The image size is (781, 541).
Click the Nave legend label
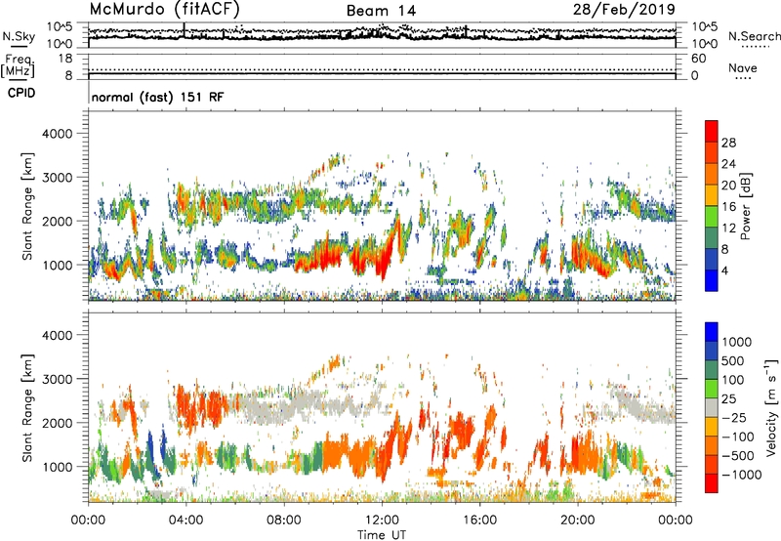[x=743, y=67]
